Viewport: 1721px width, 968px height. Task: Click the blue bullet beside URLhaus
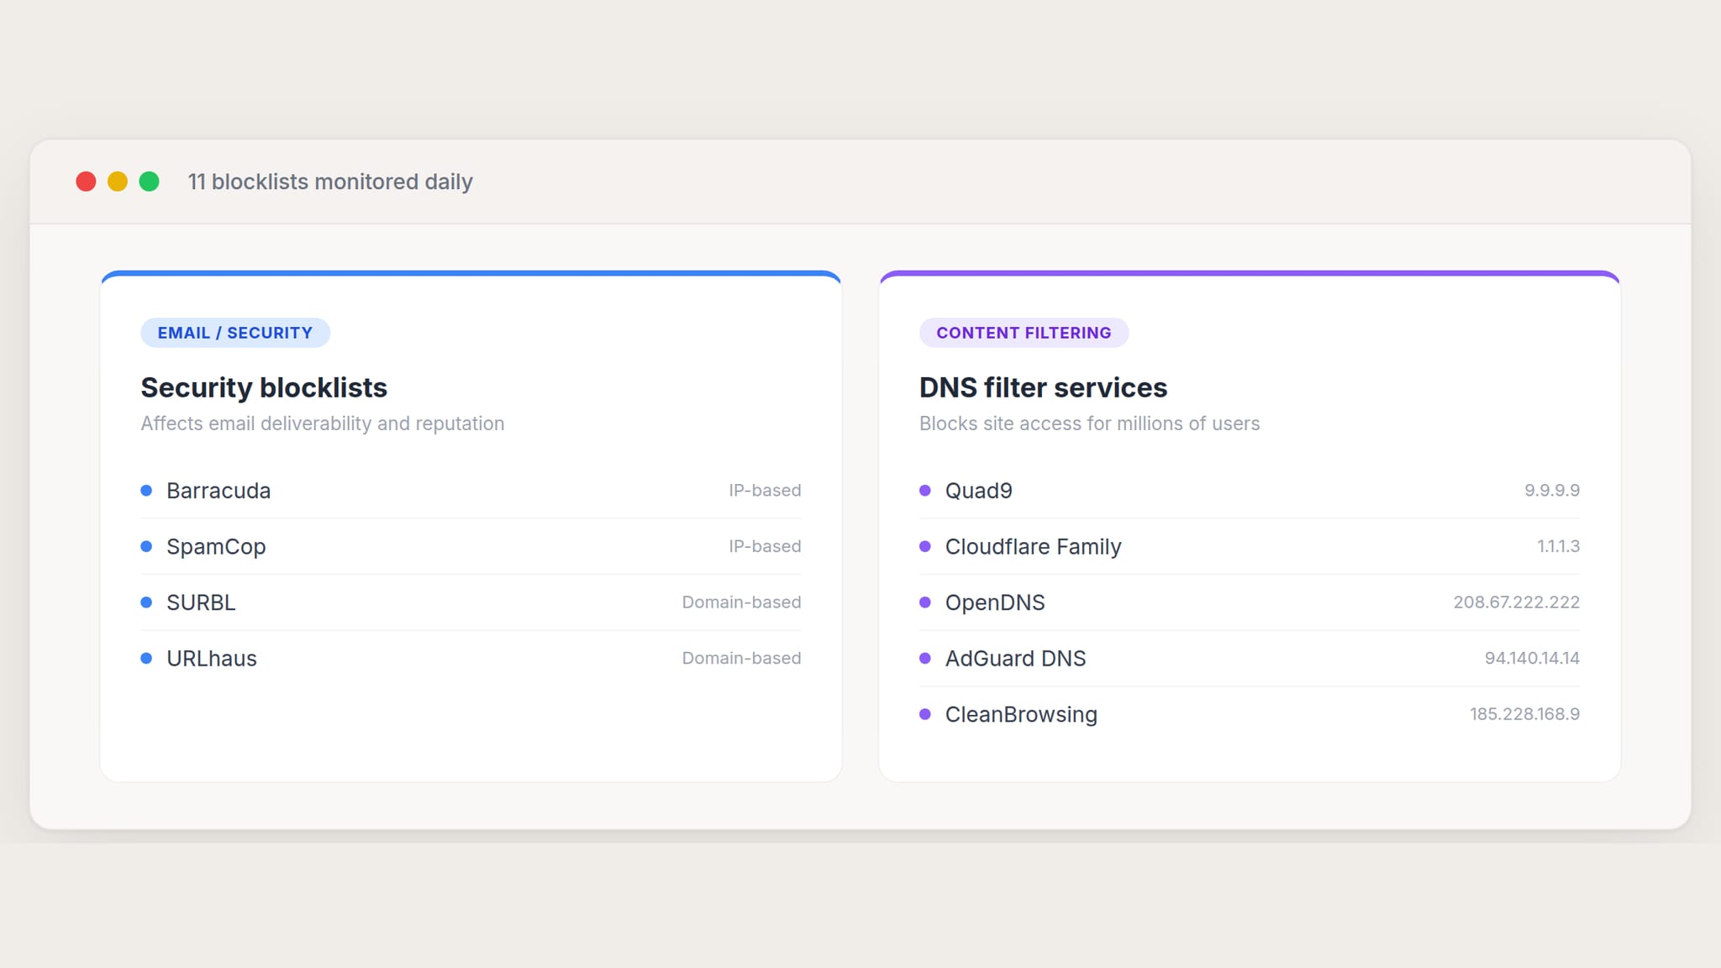tap(146, 659)
